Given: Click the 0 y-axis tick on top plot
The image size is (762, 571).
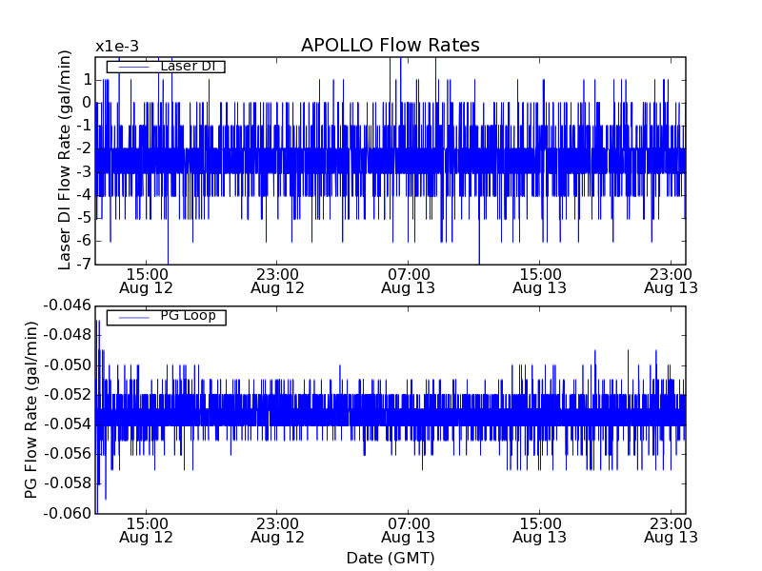Looking at the screenshot, I should [87, 103].
